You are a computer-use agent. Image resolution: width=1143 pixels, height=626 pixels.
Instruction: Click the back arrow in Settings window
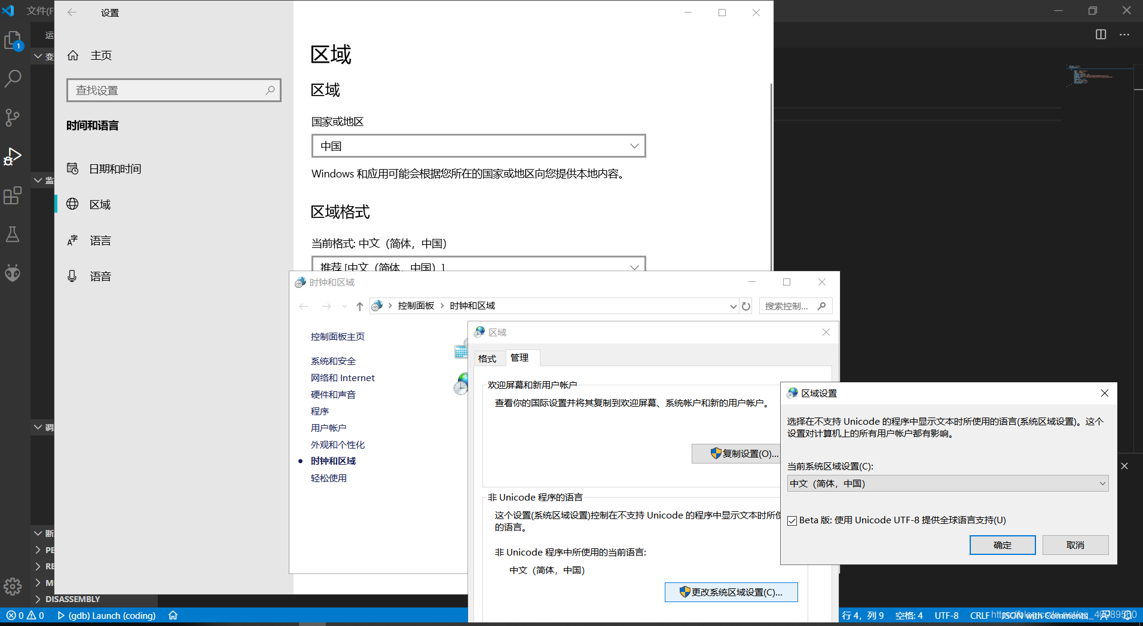(72, 13)
